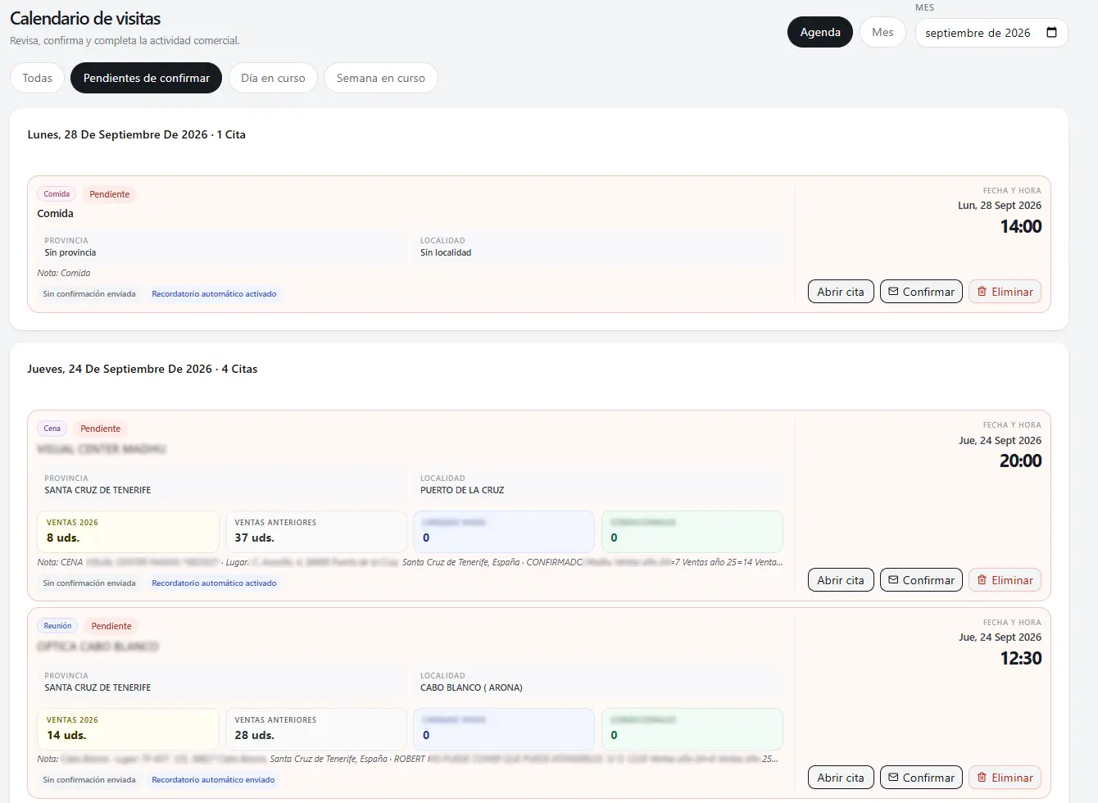This screenshot has height=803, width=1098.
Task: Open the 20:00 Cena appointment with Abrir cita
Action: pyautogui.click(x=841, y=580)
